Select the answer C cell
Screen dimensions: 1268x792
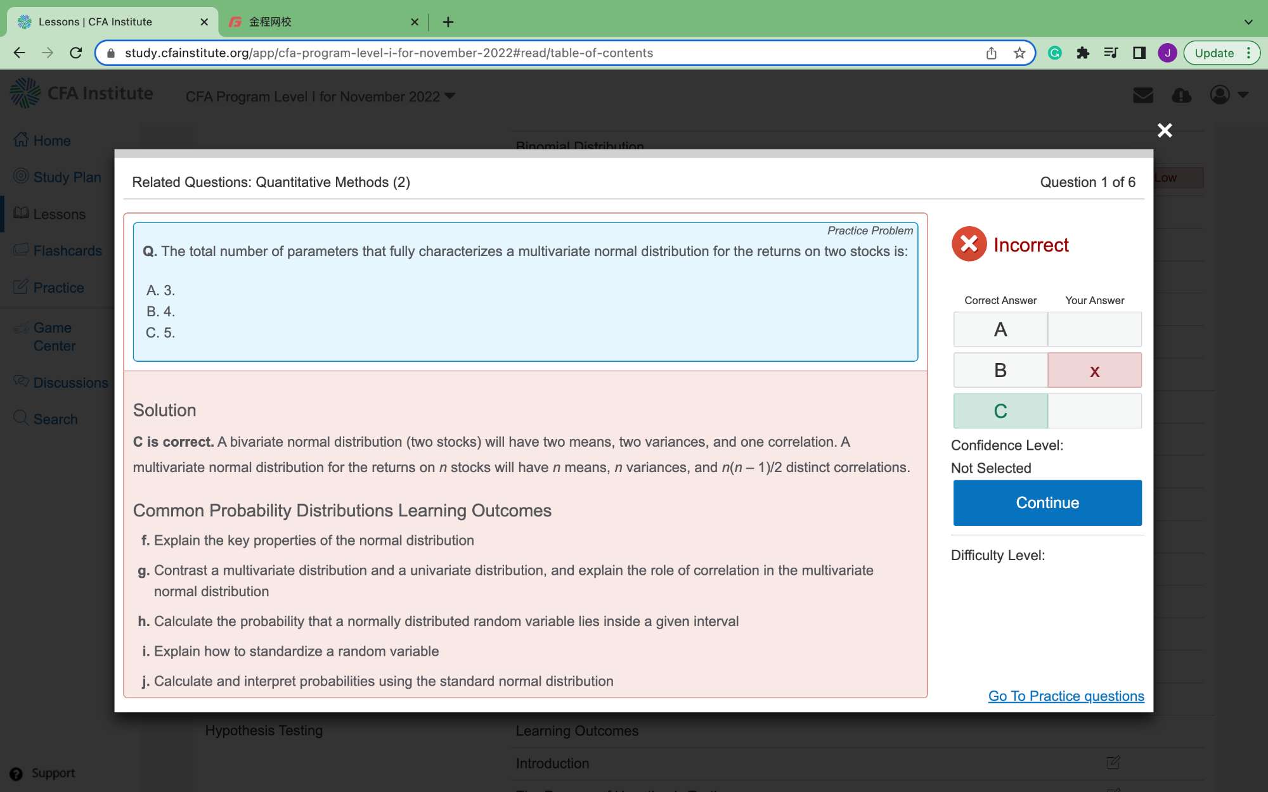[x=1000, y=411]
